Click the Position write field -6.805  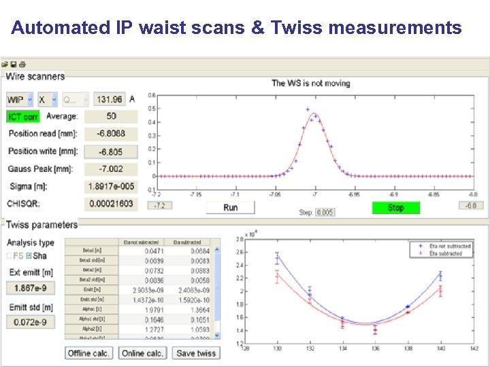111,152
